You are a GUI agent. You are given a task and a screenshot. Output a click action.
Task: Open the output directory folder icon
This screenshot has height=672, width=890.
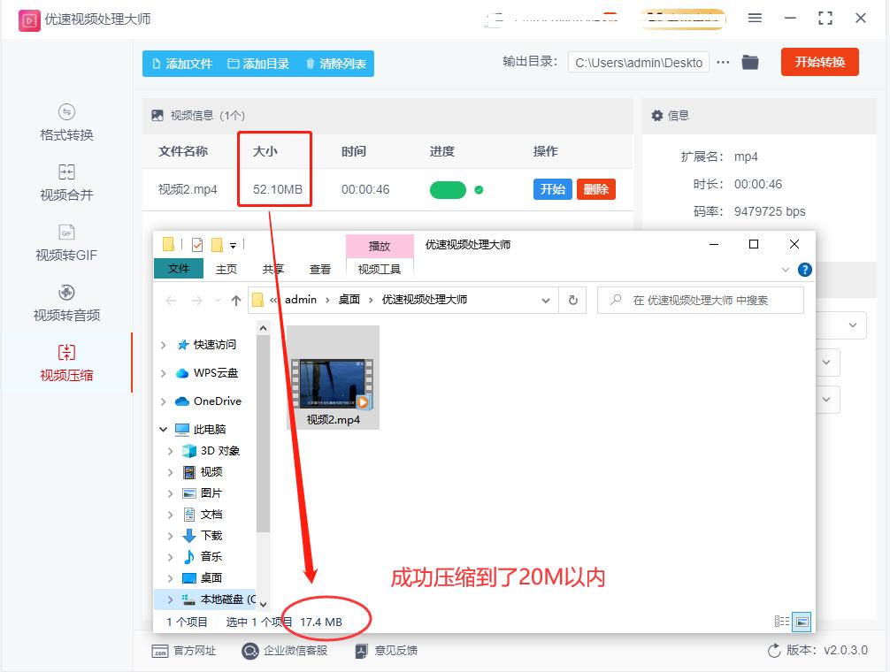click(x=750, y=62)
